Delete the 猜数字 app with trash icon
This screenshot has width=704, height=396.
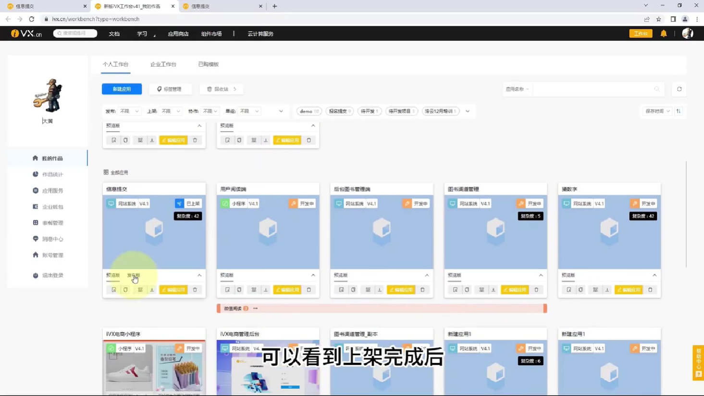tap(651, 290)
